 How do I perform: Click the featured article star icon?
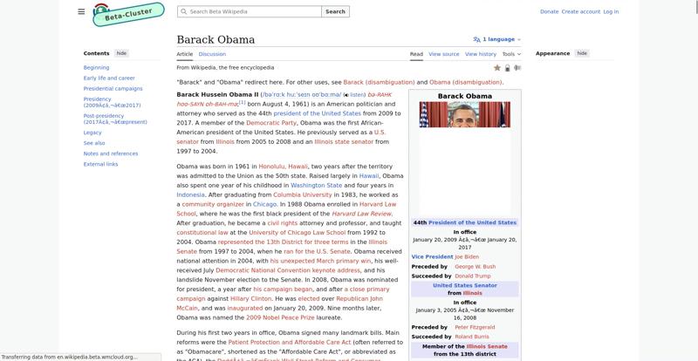[x=497, y=68]
